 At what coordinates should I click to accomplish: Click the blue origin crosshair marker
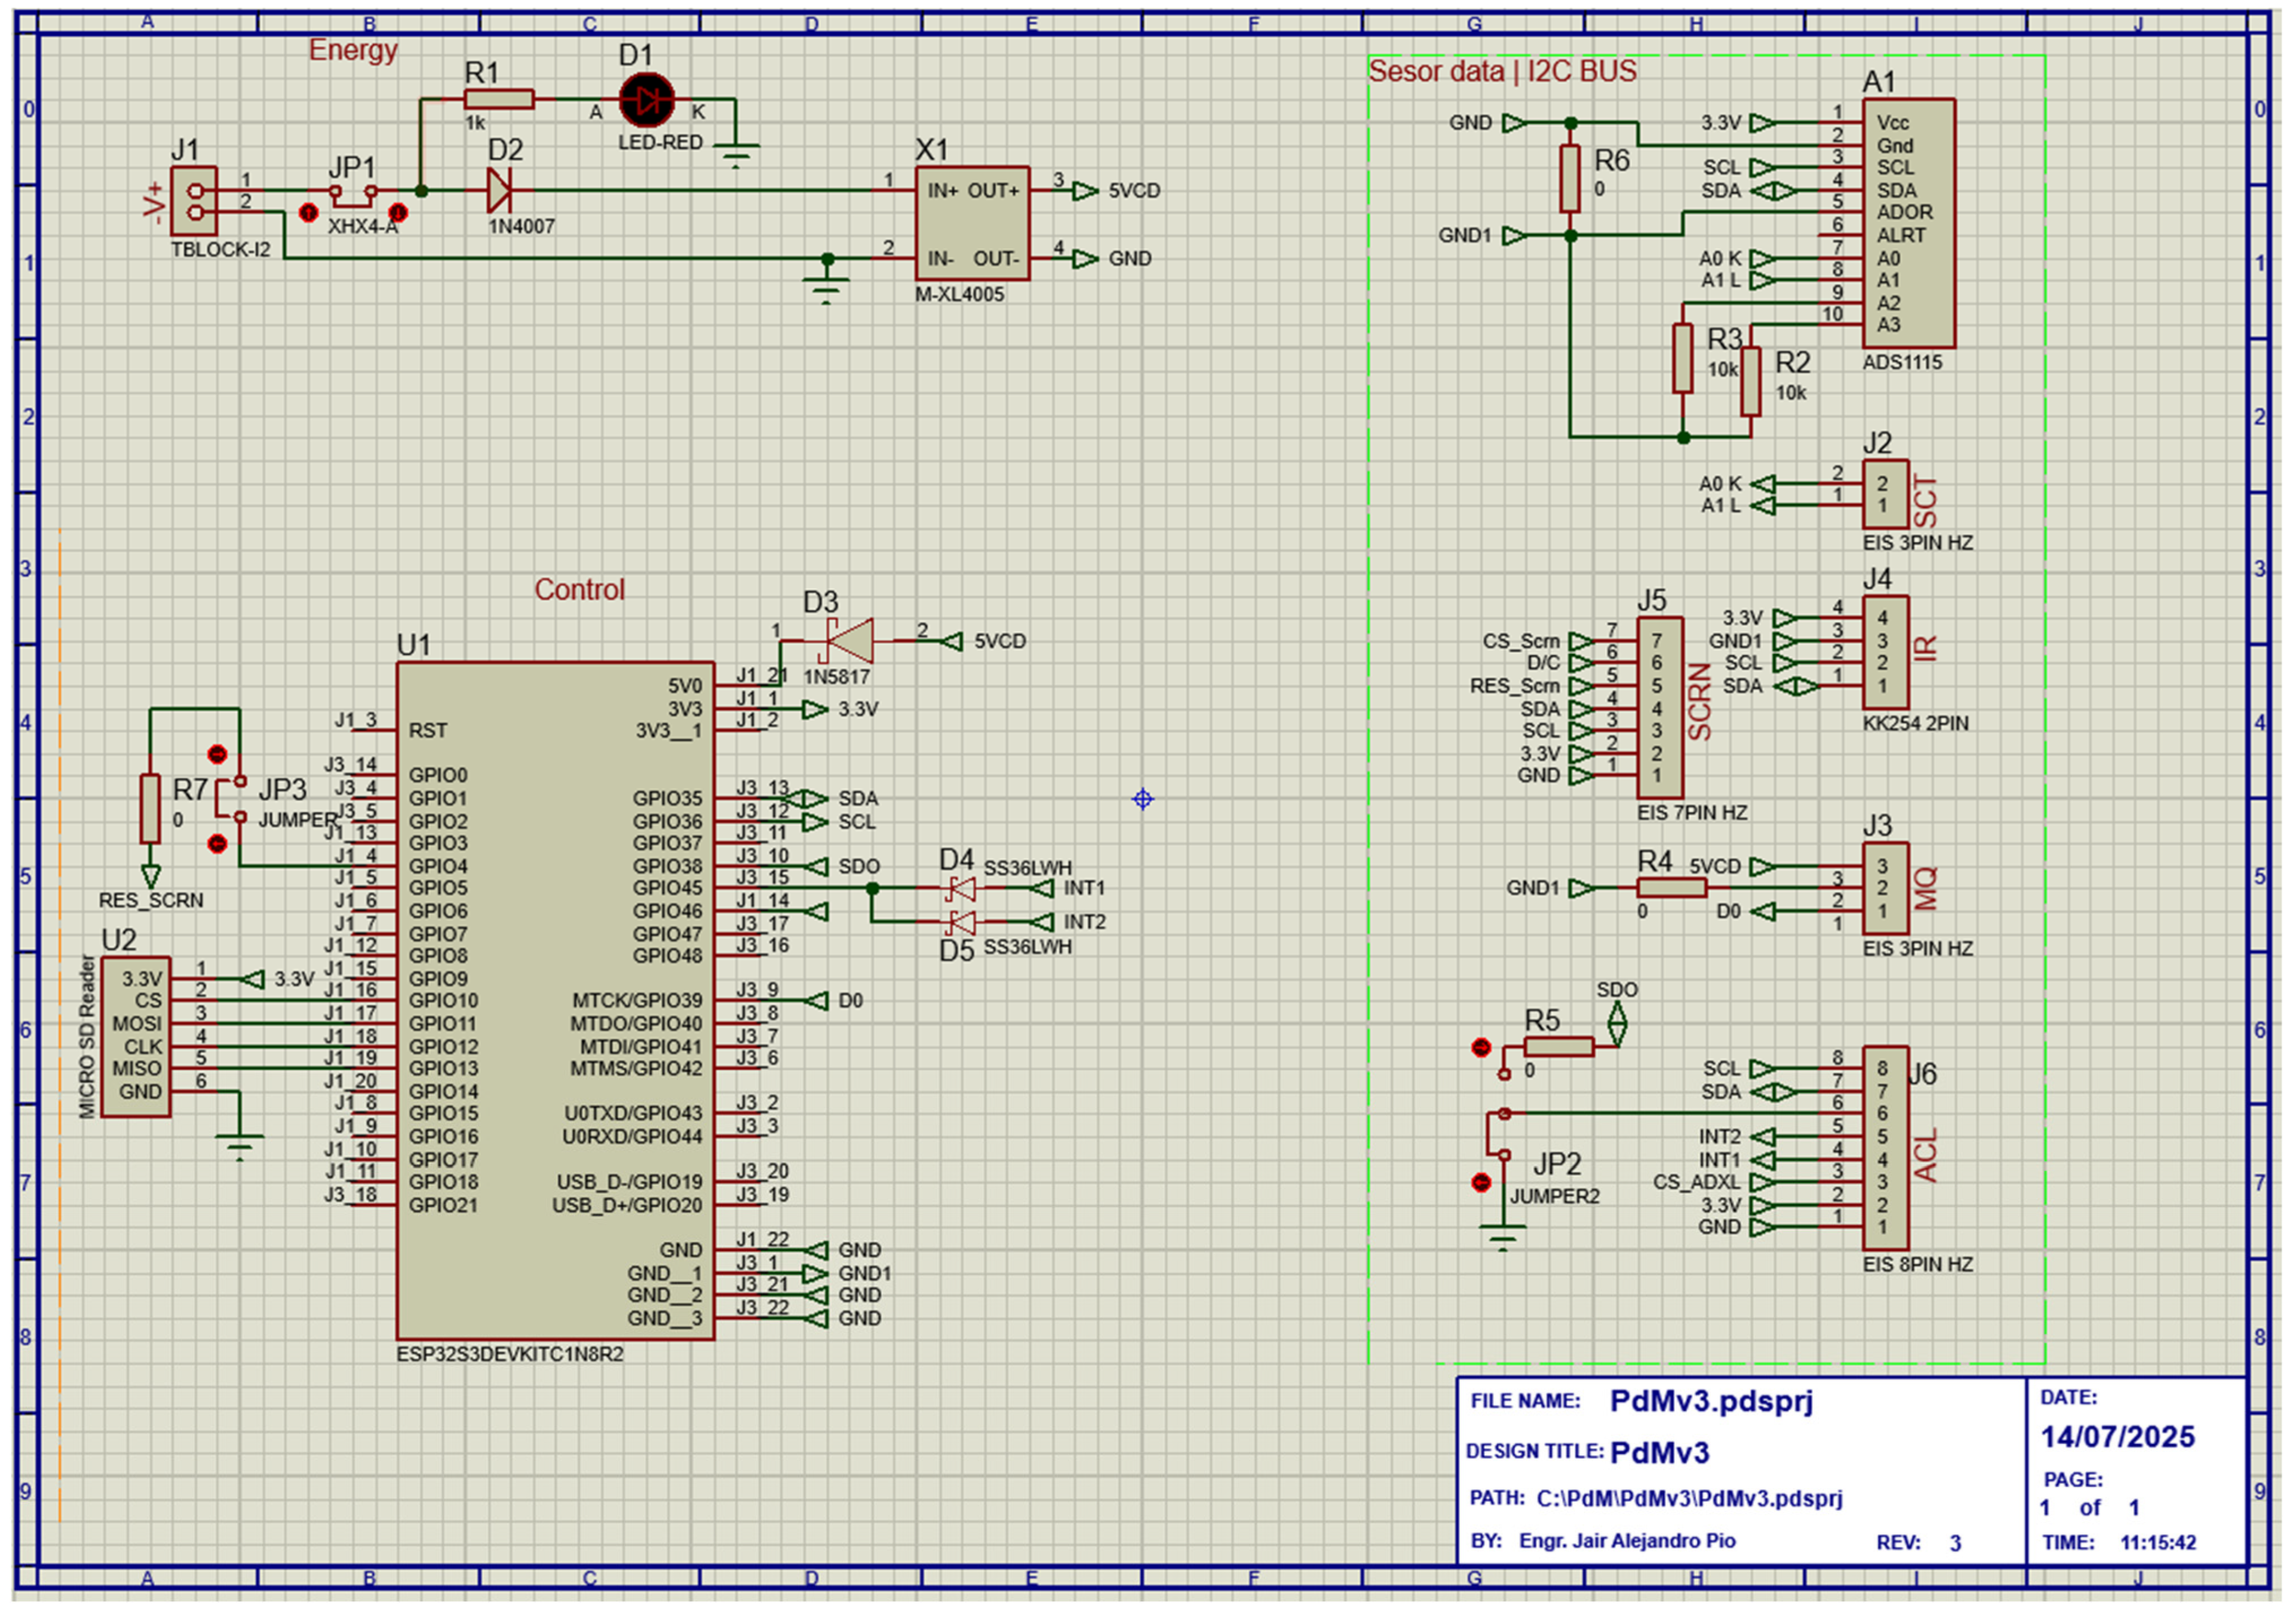[x=1143, y=799]
